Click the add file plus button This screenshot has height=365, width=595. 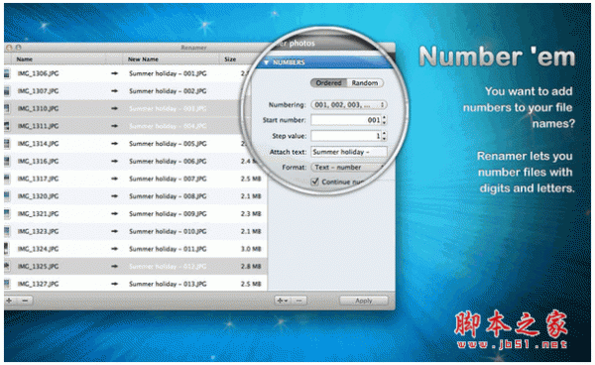point(10,301)
